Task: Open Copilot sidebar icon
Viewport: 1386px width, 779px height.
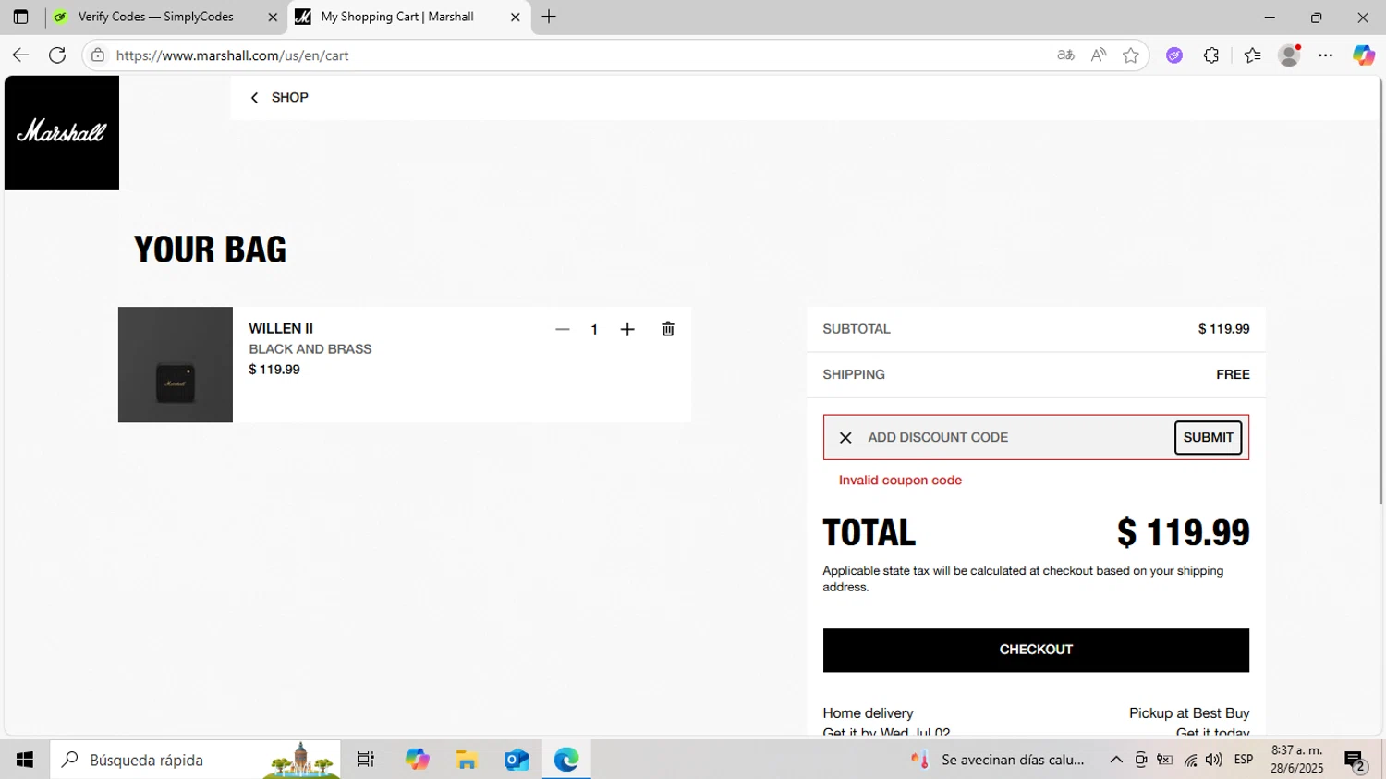Action: [1364, 55]
